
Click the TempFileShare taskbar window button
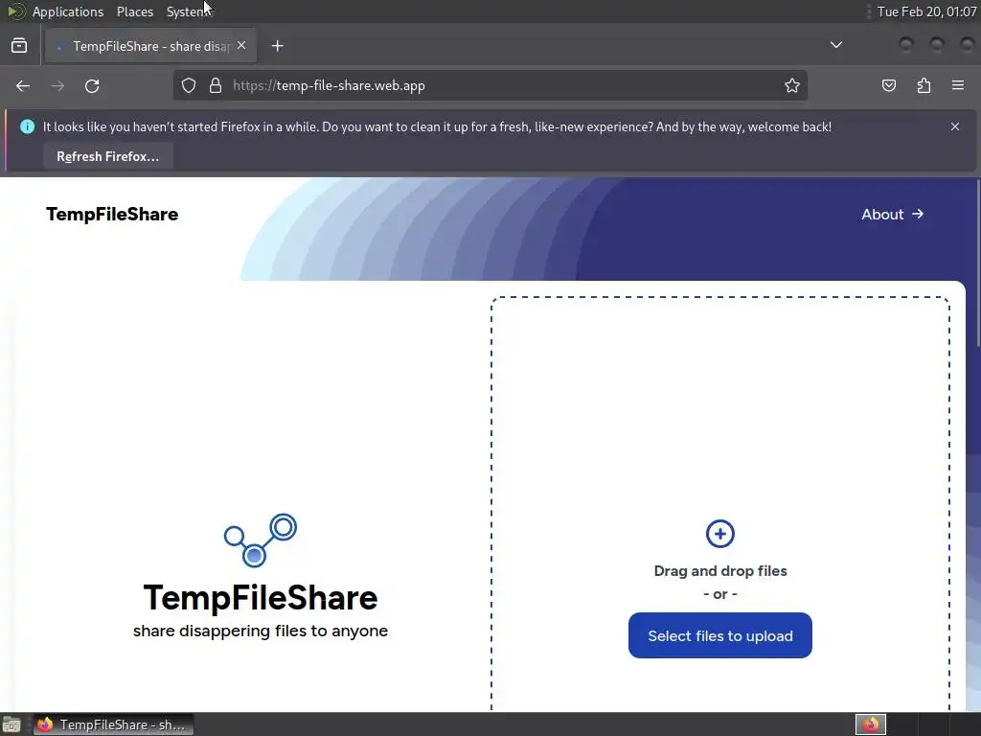click(x=114, y=724)
